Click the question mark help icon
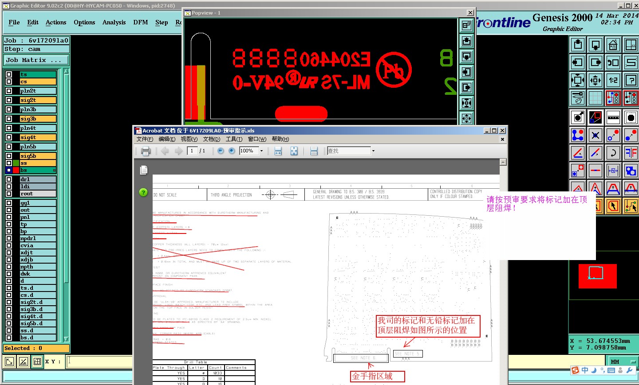Screen dimensions: 639x385 click(631, 80)
